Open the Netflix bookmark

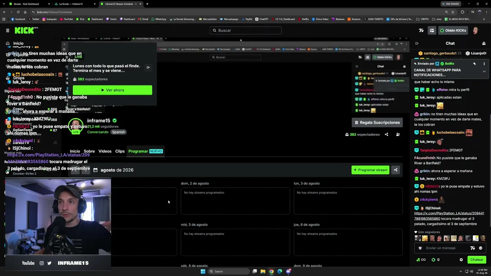[x=303, y=19]
